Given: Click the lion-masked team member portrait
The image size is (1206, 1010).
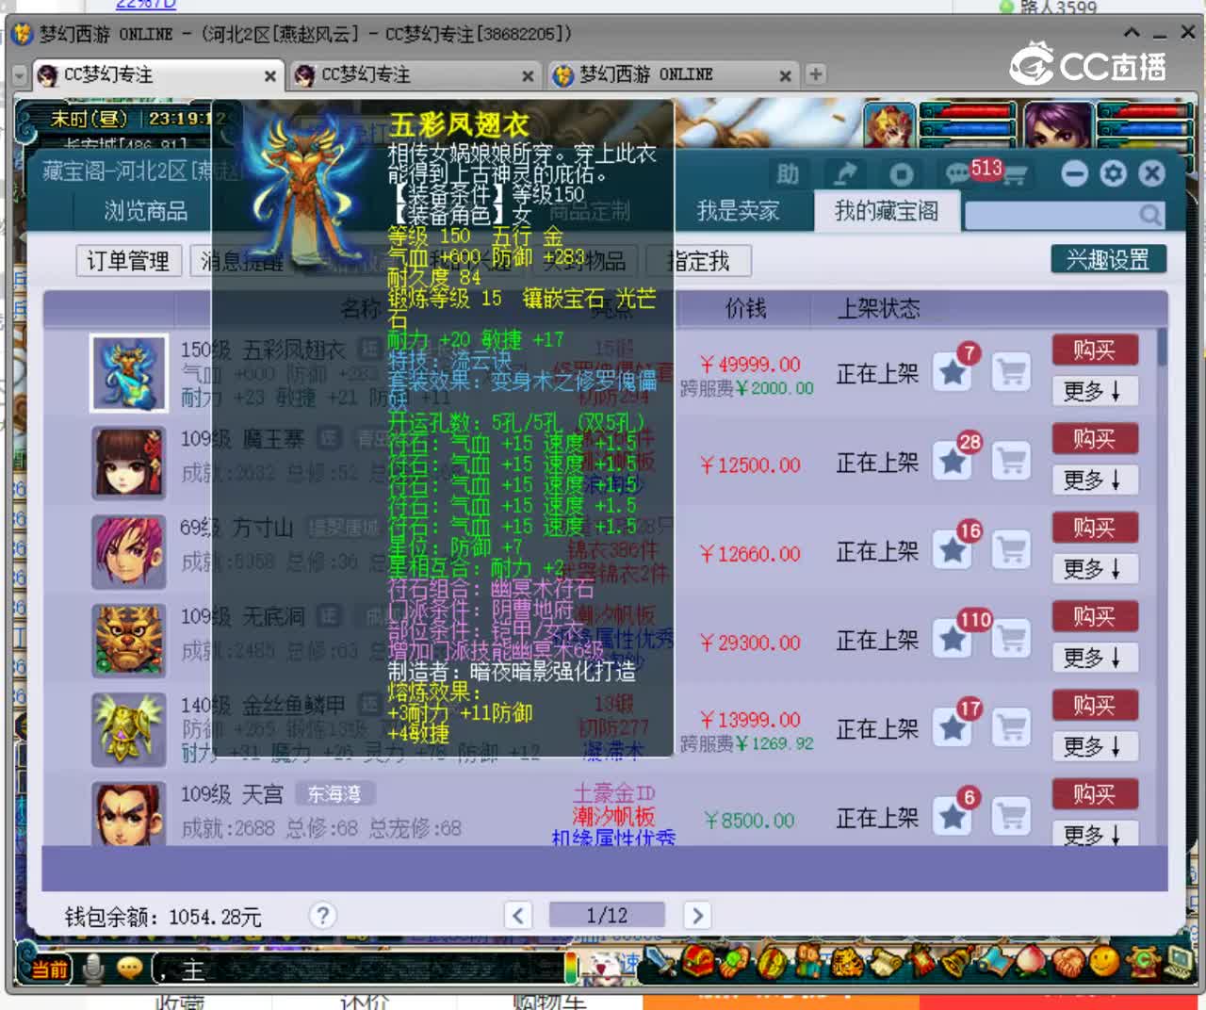Looking at the screenshot, I should point(890,124).
